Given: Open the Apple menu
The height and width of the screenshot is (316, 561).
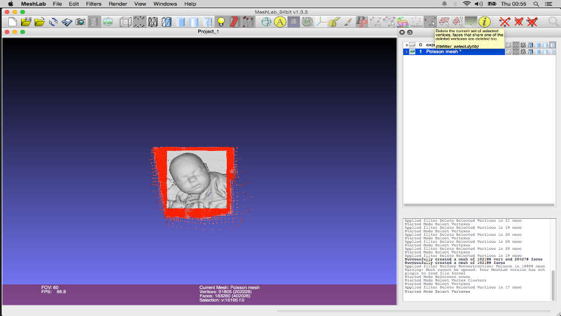Looking at the screenshot, I should pos(11,4).
